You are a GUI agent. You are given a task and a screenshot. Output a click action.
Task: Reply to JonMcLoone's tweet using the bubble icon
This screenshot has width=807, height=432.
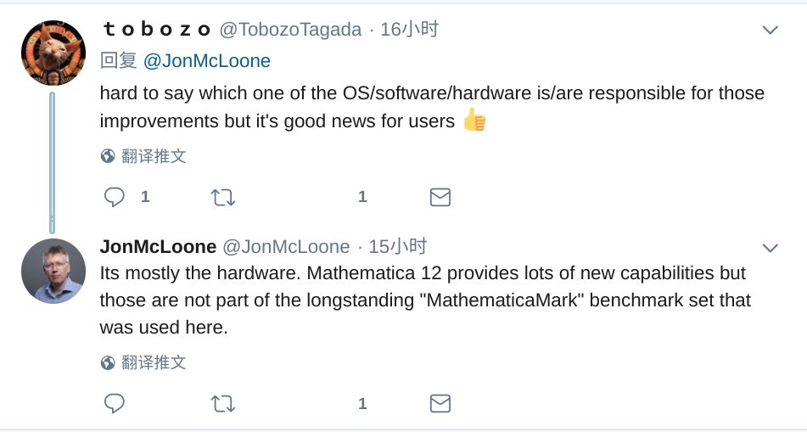point(115,403)
